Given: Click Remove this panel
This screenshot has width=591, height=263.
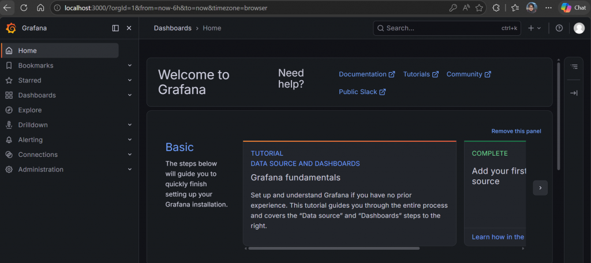Looking at the screenshot, I should tap(516, 131).
